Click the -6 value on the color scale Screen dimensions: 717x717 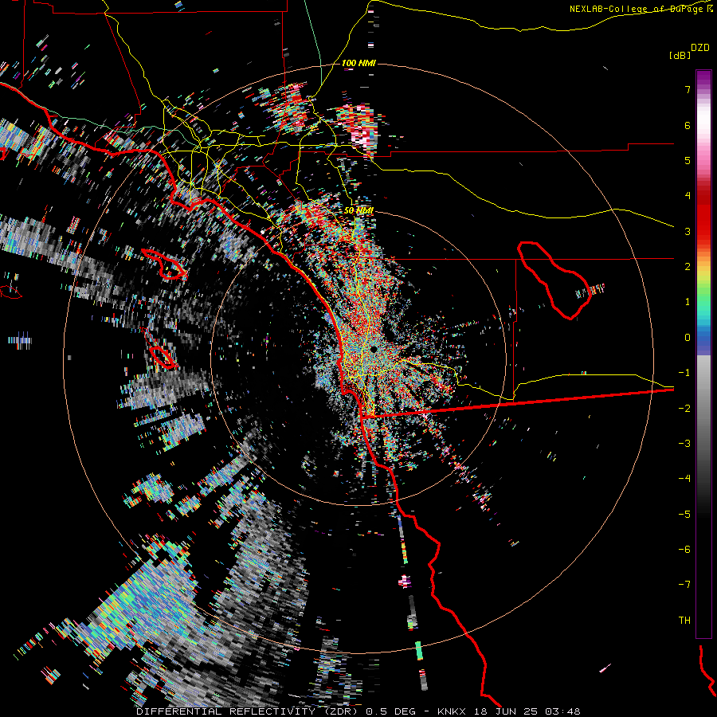point(684,550)
